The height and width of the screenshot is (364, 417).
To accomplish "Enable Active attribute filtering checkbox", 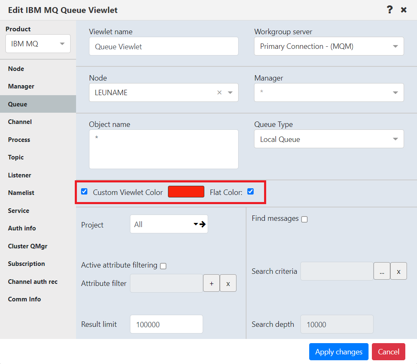I will [163, 266].
